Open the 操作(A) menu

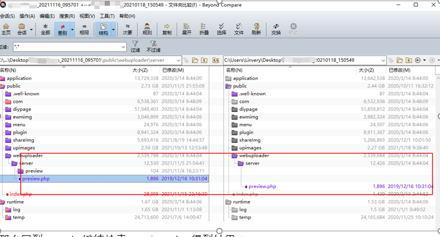(27, 16)
